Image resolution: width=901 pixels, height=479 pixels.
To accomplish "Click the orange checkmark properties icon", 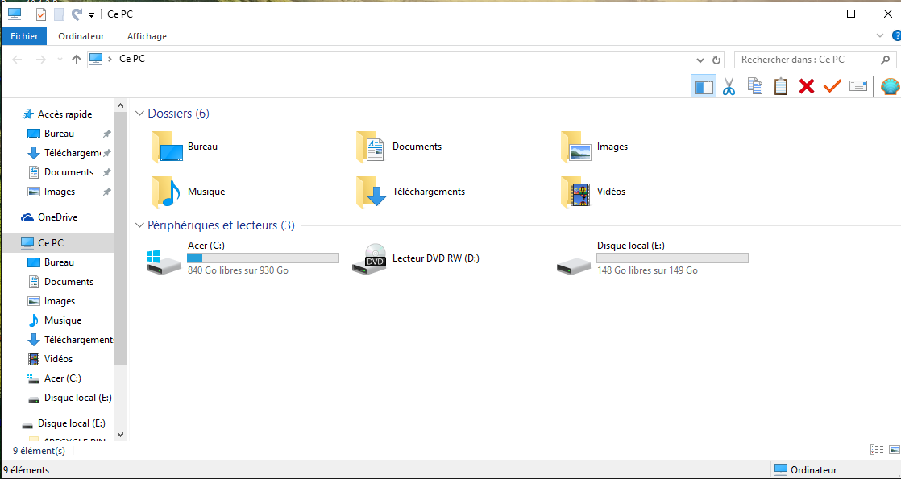I will pos(832,87).
